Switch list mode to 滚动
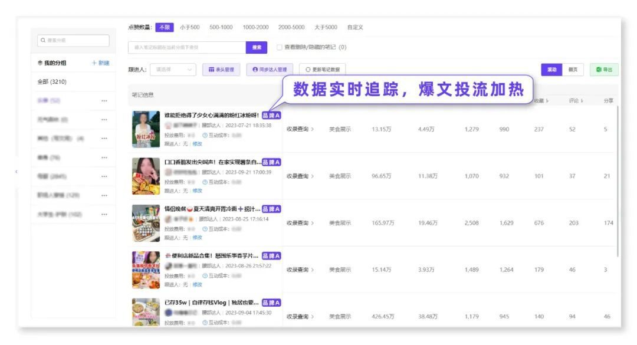 click(x=551, y=70)
